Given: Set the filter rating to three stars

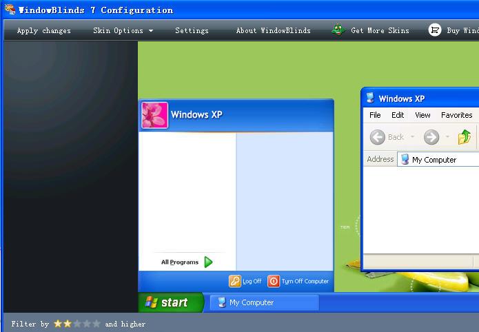Looking at the screenshot, I should click(x=77, y=324).
